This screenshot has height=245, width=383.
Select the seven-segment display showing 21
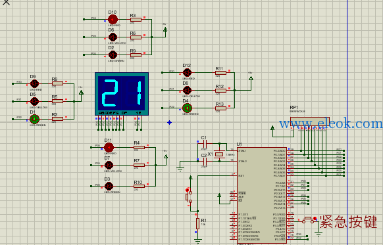tap(122, 94)
